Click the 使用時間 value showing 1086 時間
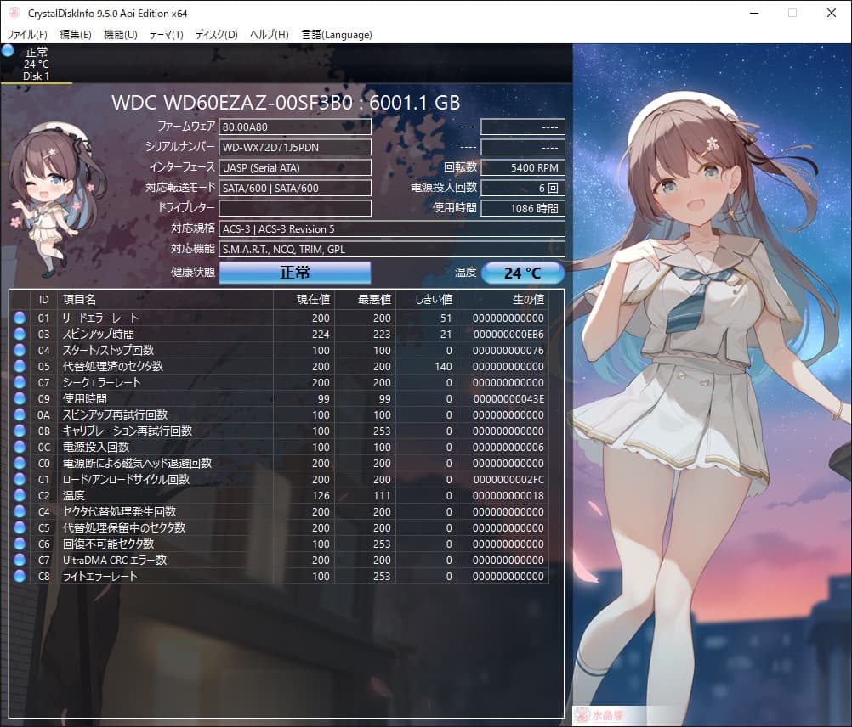The width and height of the screenshot is (852, 727). 522,208
